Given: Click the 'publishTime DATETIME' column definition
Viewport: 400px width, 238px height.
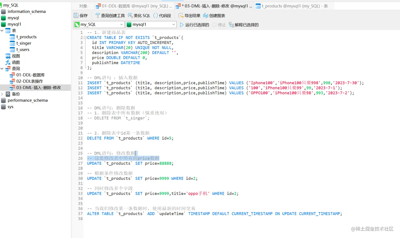Looking at the screenshot, I should (116, 63).
